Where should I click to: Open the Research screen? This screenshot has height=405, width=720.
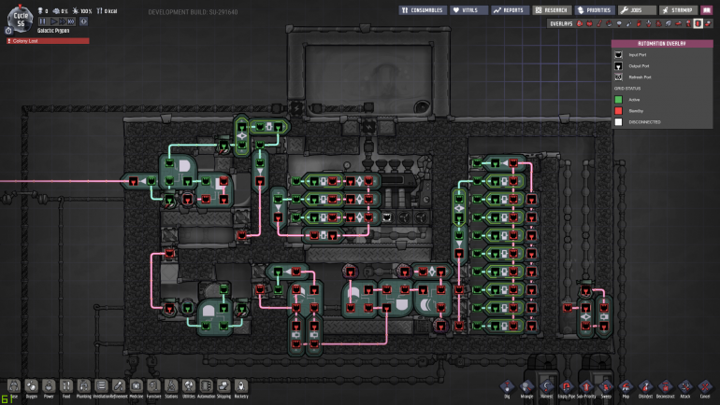click(550, 9)
